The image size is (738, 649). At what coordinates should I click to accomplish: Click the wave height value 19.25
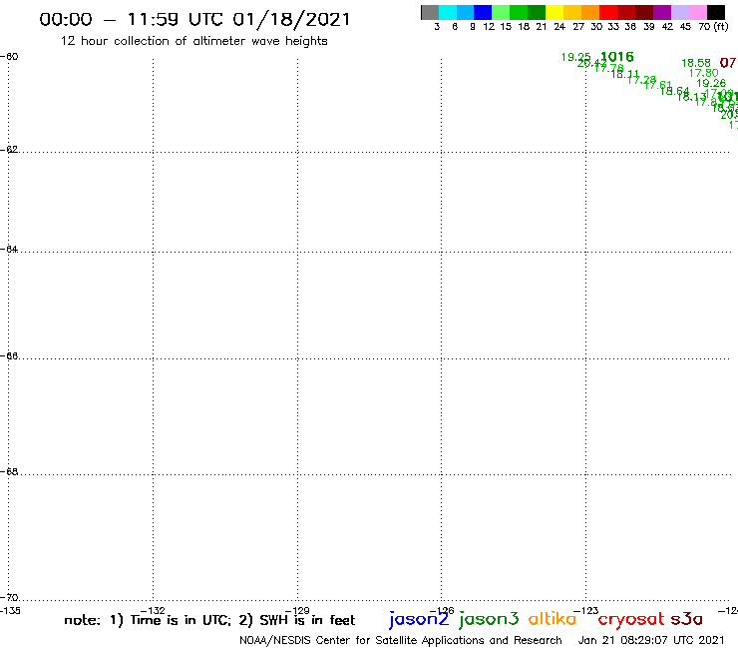(x=575, y=57)
